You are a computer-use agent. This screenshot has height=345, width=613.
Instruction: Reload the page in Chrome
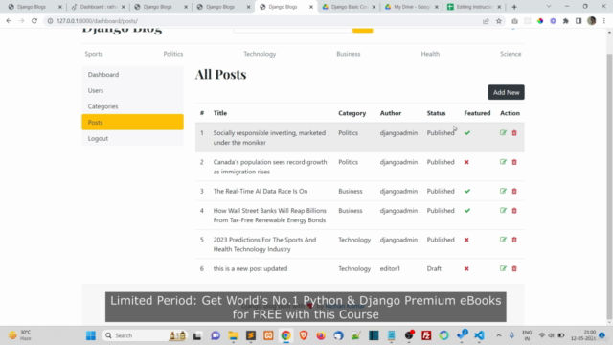34,21
